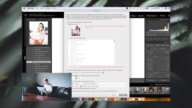This screenshot has width=192, height=108.
Task: Collapse Lightroom B&W Filter Presets group
Action: [x=69, y=40]
